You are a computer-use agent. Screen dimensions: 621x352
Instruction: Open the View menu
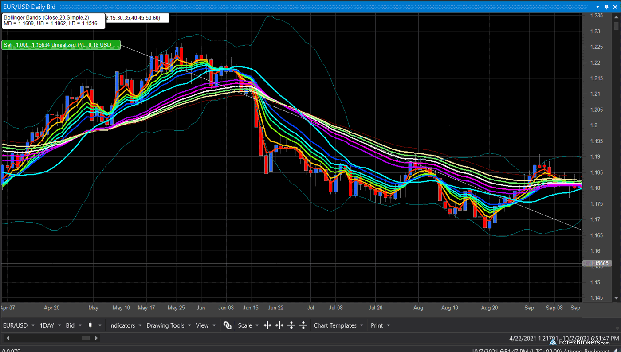(205, 325)
